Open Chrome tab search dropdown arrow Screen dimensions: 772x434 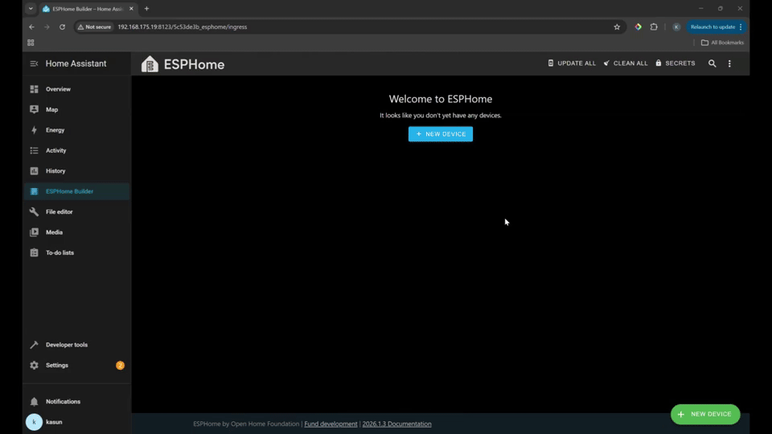31,9
